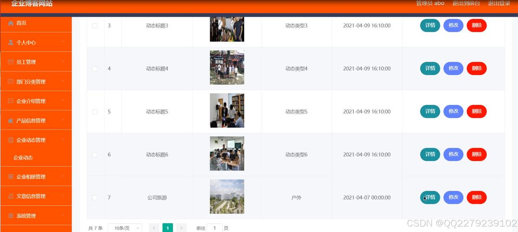Click the icon beside 企业介绍管理
The width and height of the screenshot is (518, 232).
pos(11,101)
